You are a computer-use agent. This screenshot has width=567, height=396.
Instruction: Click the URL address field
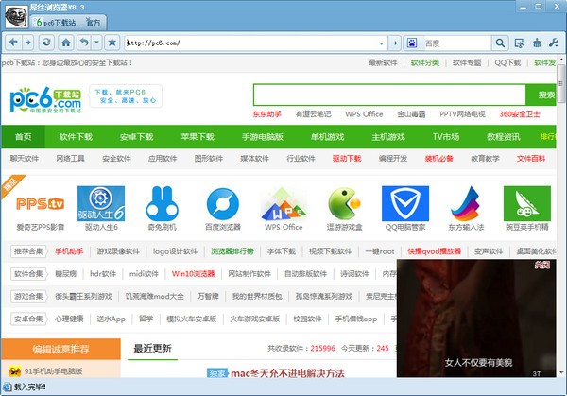pos(255,43)
